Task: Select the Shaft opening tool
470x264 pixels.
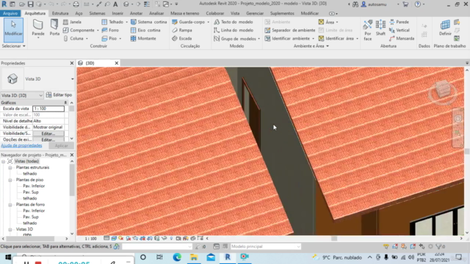Action: pyautogui.click(x=380, y=28)
